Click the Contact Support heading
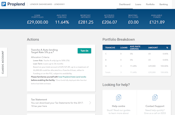The image size is (175, 115). (x=155, y=106)
